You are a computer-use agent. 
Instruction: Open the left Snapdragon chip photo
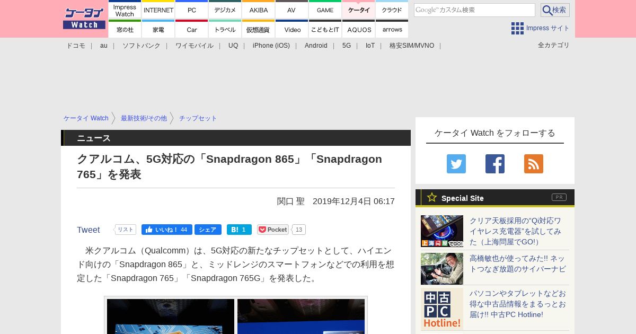[x=171, y=317]
